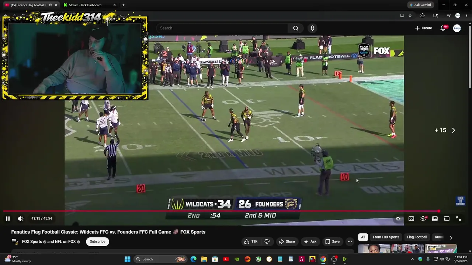Mute the video player volume
The width and height of the screenshot is (472, 265).
pyautogui.click(x=21, y=219)
